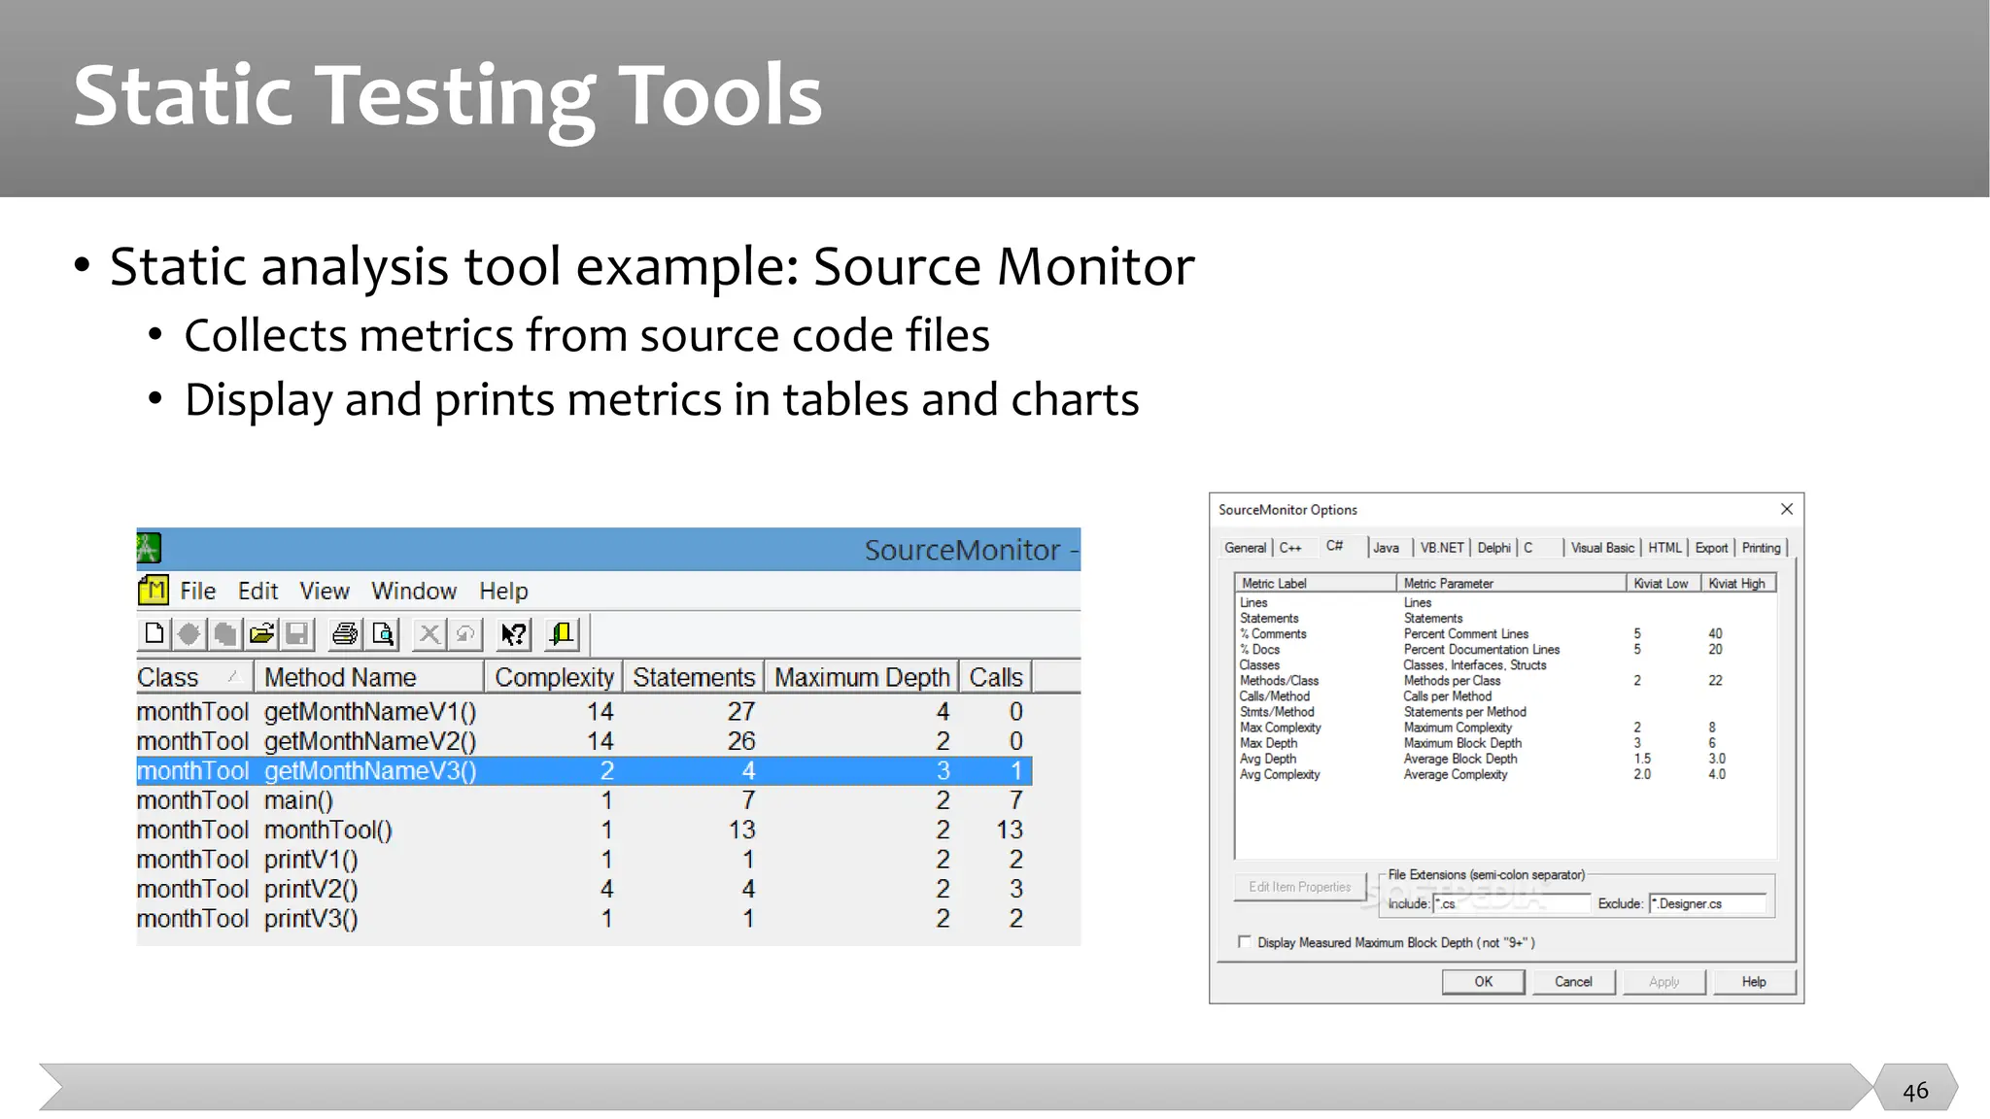The height and width of the screenshot is (1119, 1990).
Task: Click the Metric Parameter column header
Action: pos(1511,583)
